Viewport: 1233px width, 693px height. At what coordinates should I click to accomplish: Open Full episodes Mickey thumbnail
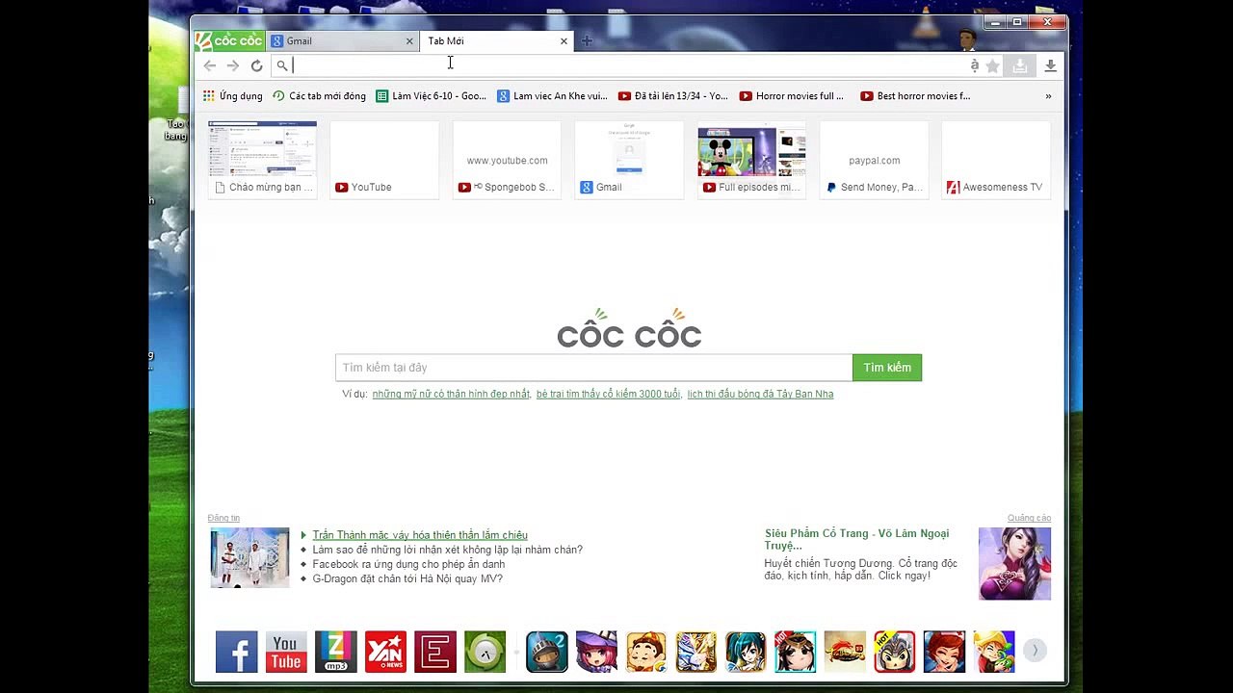click(x=751, y=160)
